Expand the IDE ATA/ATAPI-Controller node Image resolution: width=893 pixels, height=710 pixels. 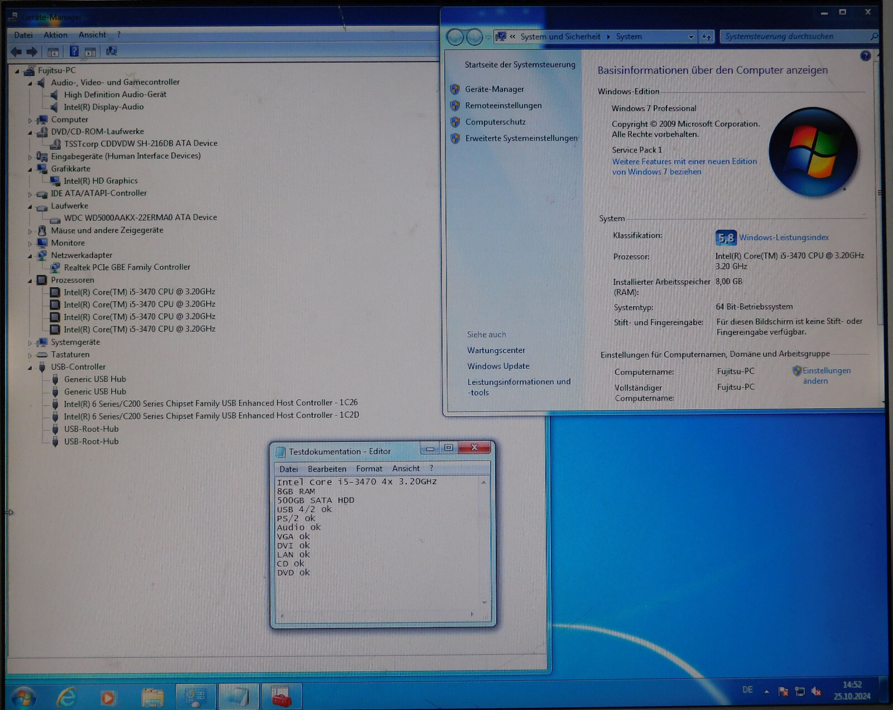click(x=30, y=194)
